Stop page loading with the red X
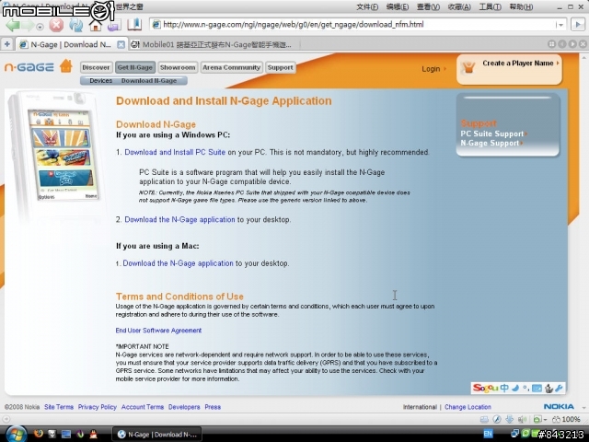The width and height of the screenshot is (589, 442). [x=56, y=25]
